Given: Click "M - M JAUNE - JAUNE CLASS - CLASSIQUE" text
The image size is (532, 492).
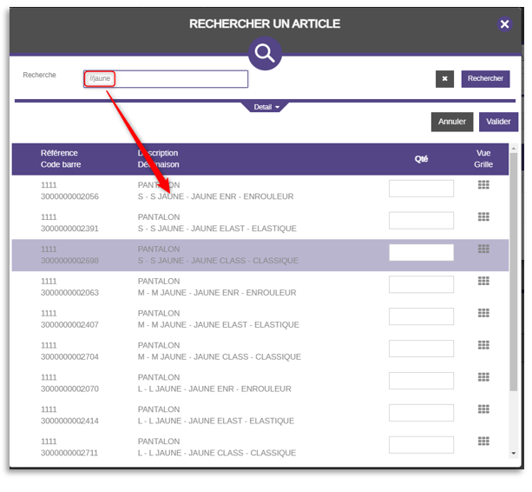Looking at the screenshot, I should click(220, 356).
